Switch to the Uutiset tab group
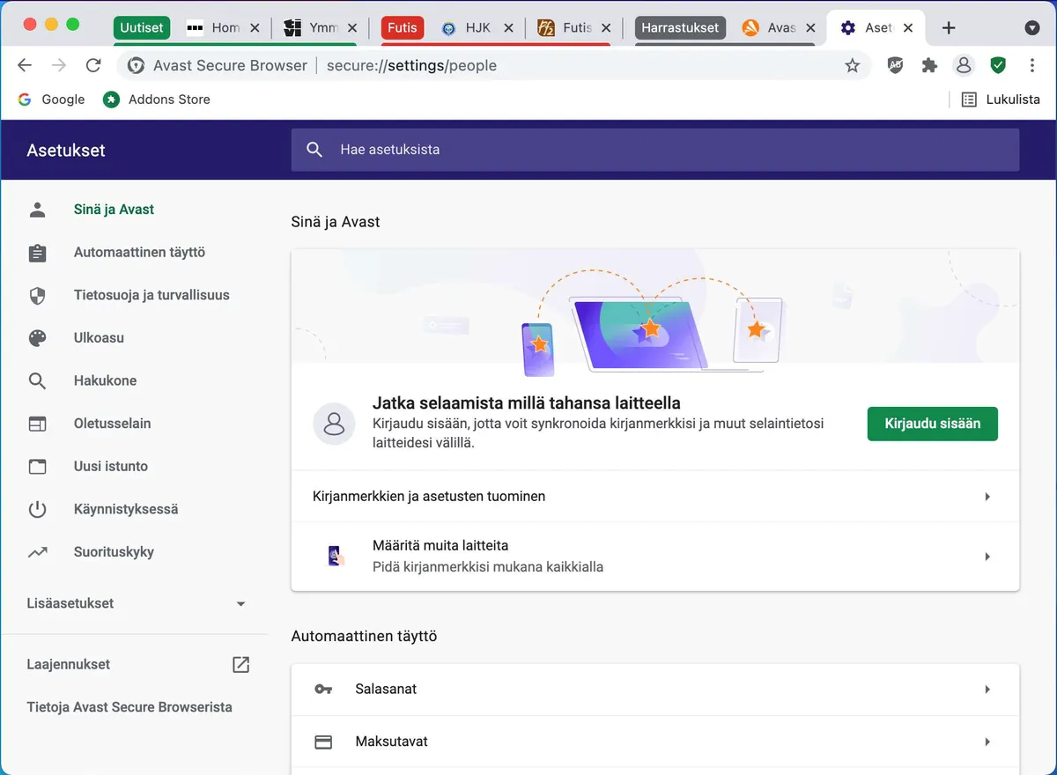1057x775 pixels. [x=142, y=28]
